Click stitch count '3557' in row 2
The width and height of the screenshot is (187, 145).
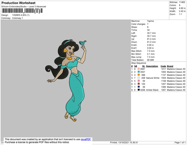tap(143, 72)
